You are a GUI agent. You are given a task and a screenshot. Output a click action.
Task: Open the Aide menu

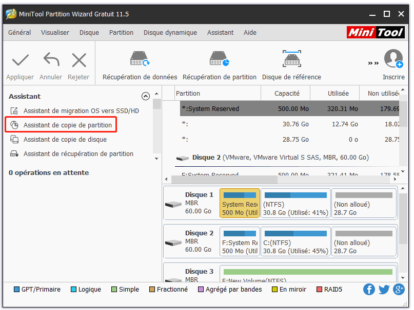pos(250,32)
